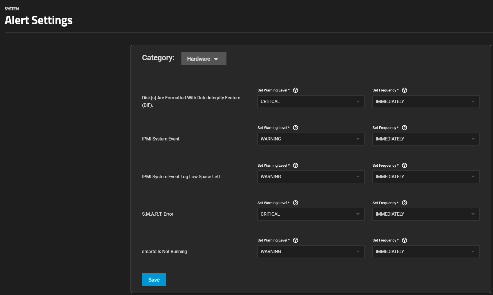The image size is (493, 295).
Task: View help for smartd Is Not Running Warning Level
Action: [x=295, y=240]
